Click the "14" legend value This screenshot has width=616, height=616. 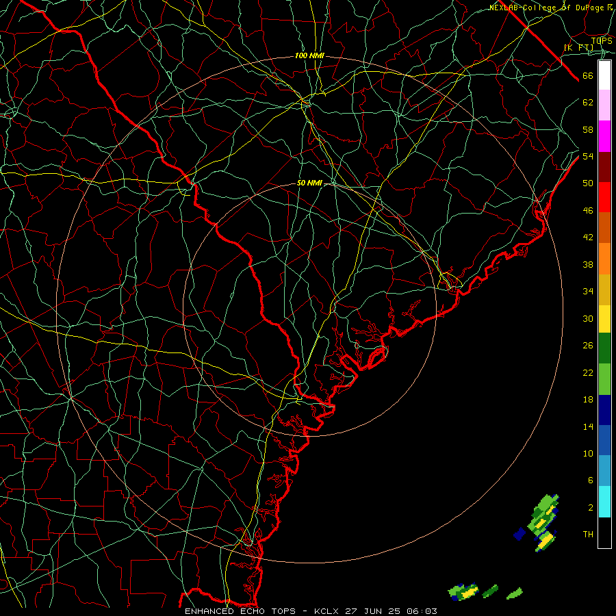tap(588, 426)
